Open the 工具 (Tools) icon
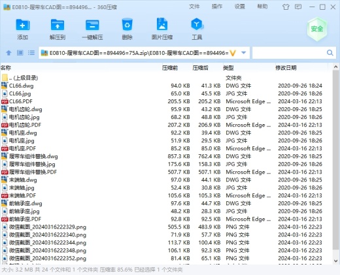 click(x=197, y=24)
